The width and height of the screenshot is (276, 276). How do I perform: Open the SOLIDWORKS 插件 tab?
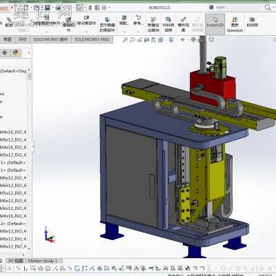coord(50,39)
